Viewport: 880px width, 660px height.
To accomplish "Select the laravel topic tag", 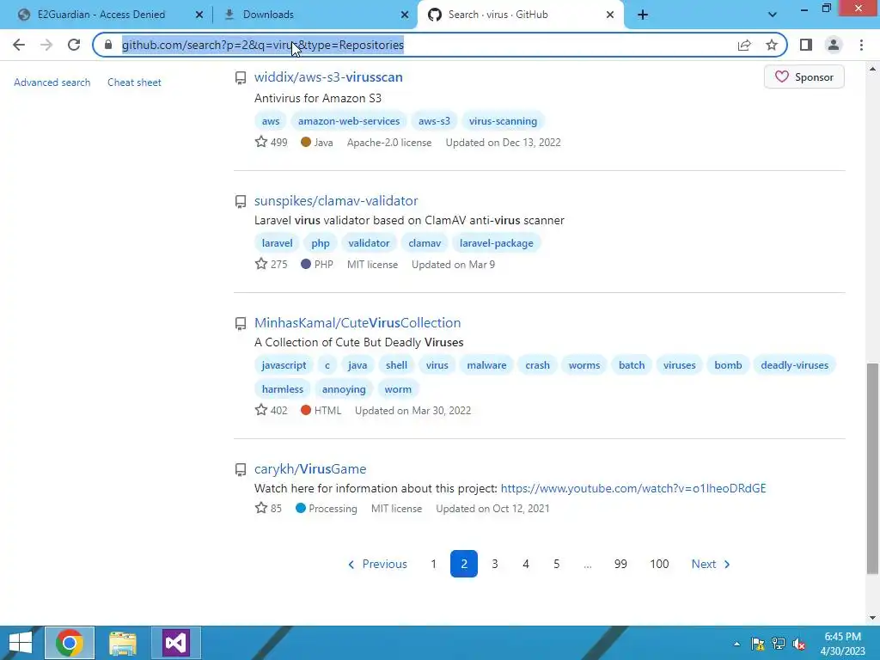I will coord(278,243).
